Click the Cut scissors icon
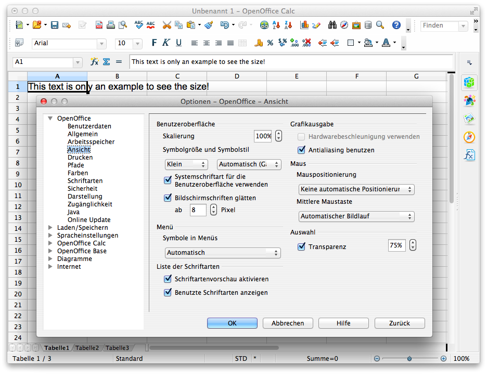 point(167,25)
